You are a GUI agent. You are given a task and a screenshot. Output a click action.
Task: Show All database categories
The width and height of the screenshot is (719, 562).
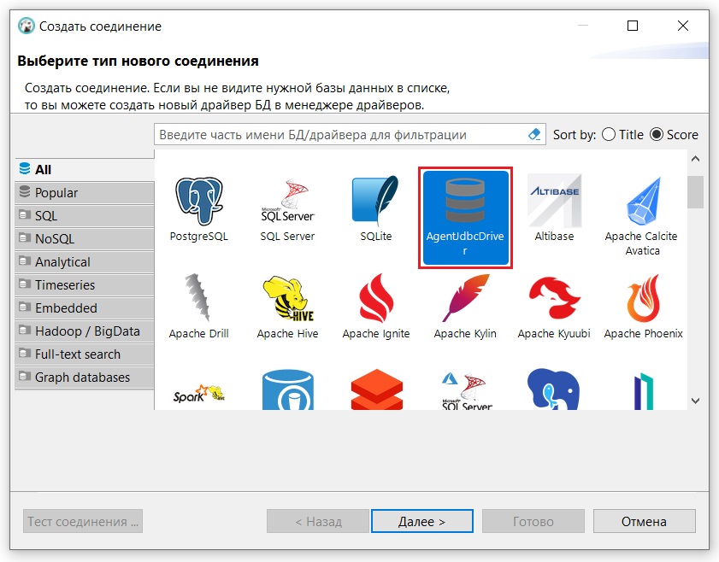coord(85,169)
